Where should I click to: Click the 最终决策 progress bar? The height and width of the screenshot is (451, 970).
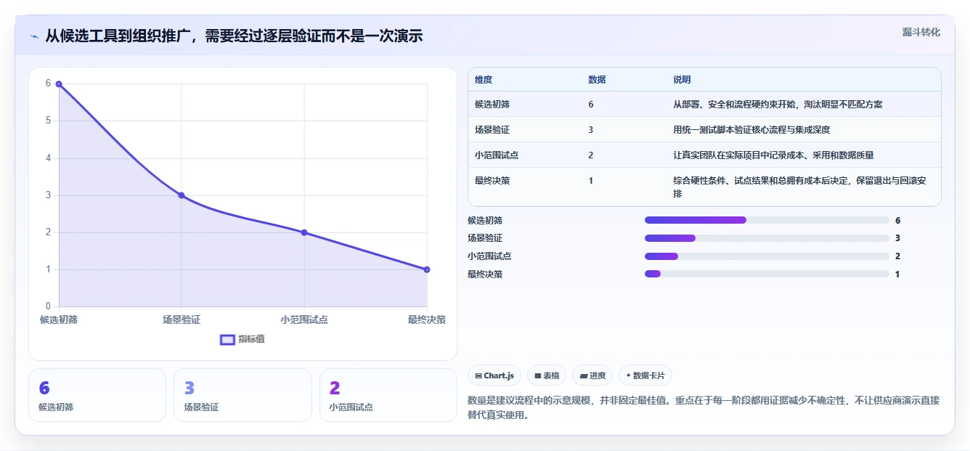(767, 274)
